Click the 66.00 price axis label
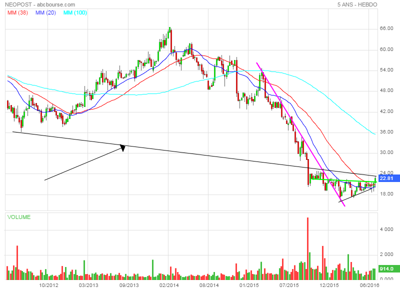400x290 pixels. pyautogui.click(x=387, y=28)
